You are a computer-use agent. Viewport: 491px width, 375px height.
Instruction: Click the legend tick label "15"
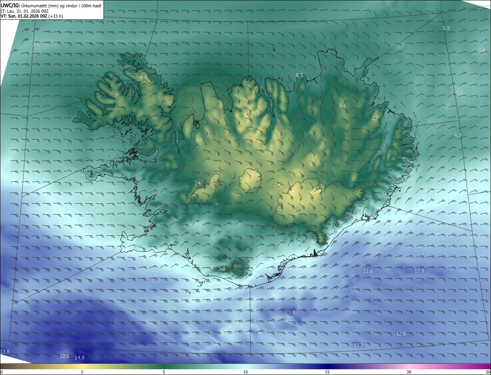[327, 372]
